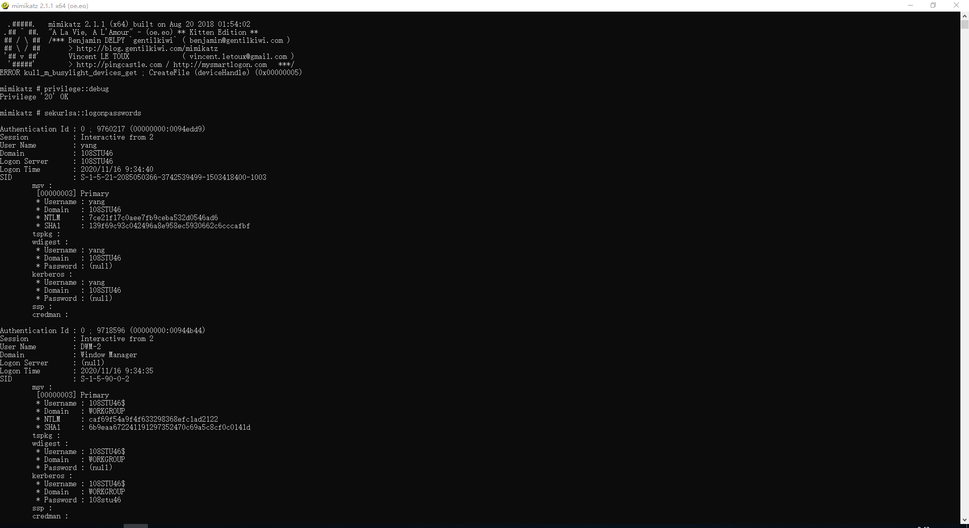Click the mimikatz kiwi icon in title bar
Image resolution: width=969 pixels, height=528 pixels.
pyautogui.click(x=6, y=6)
